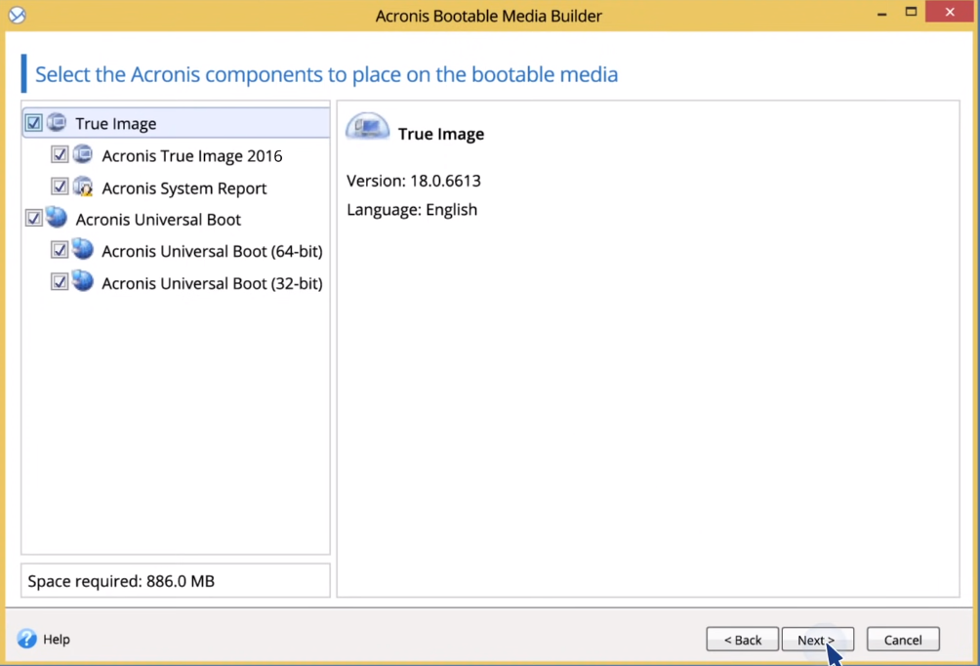
Task: Select the Acronis True Image 2016 label
Action: tap(192, 155)
